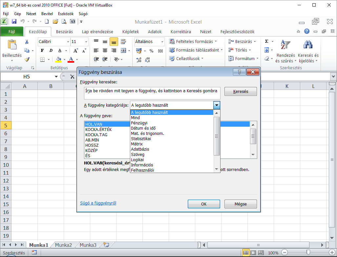Click OK in Függvény beszúrása dialog
Screen dimensions: 337x257
click(204, 204)
